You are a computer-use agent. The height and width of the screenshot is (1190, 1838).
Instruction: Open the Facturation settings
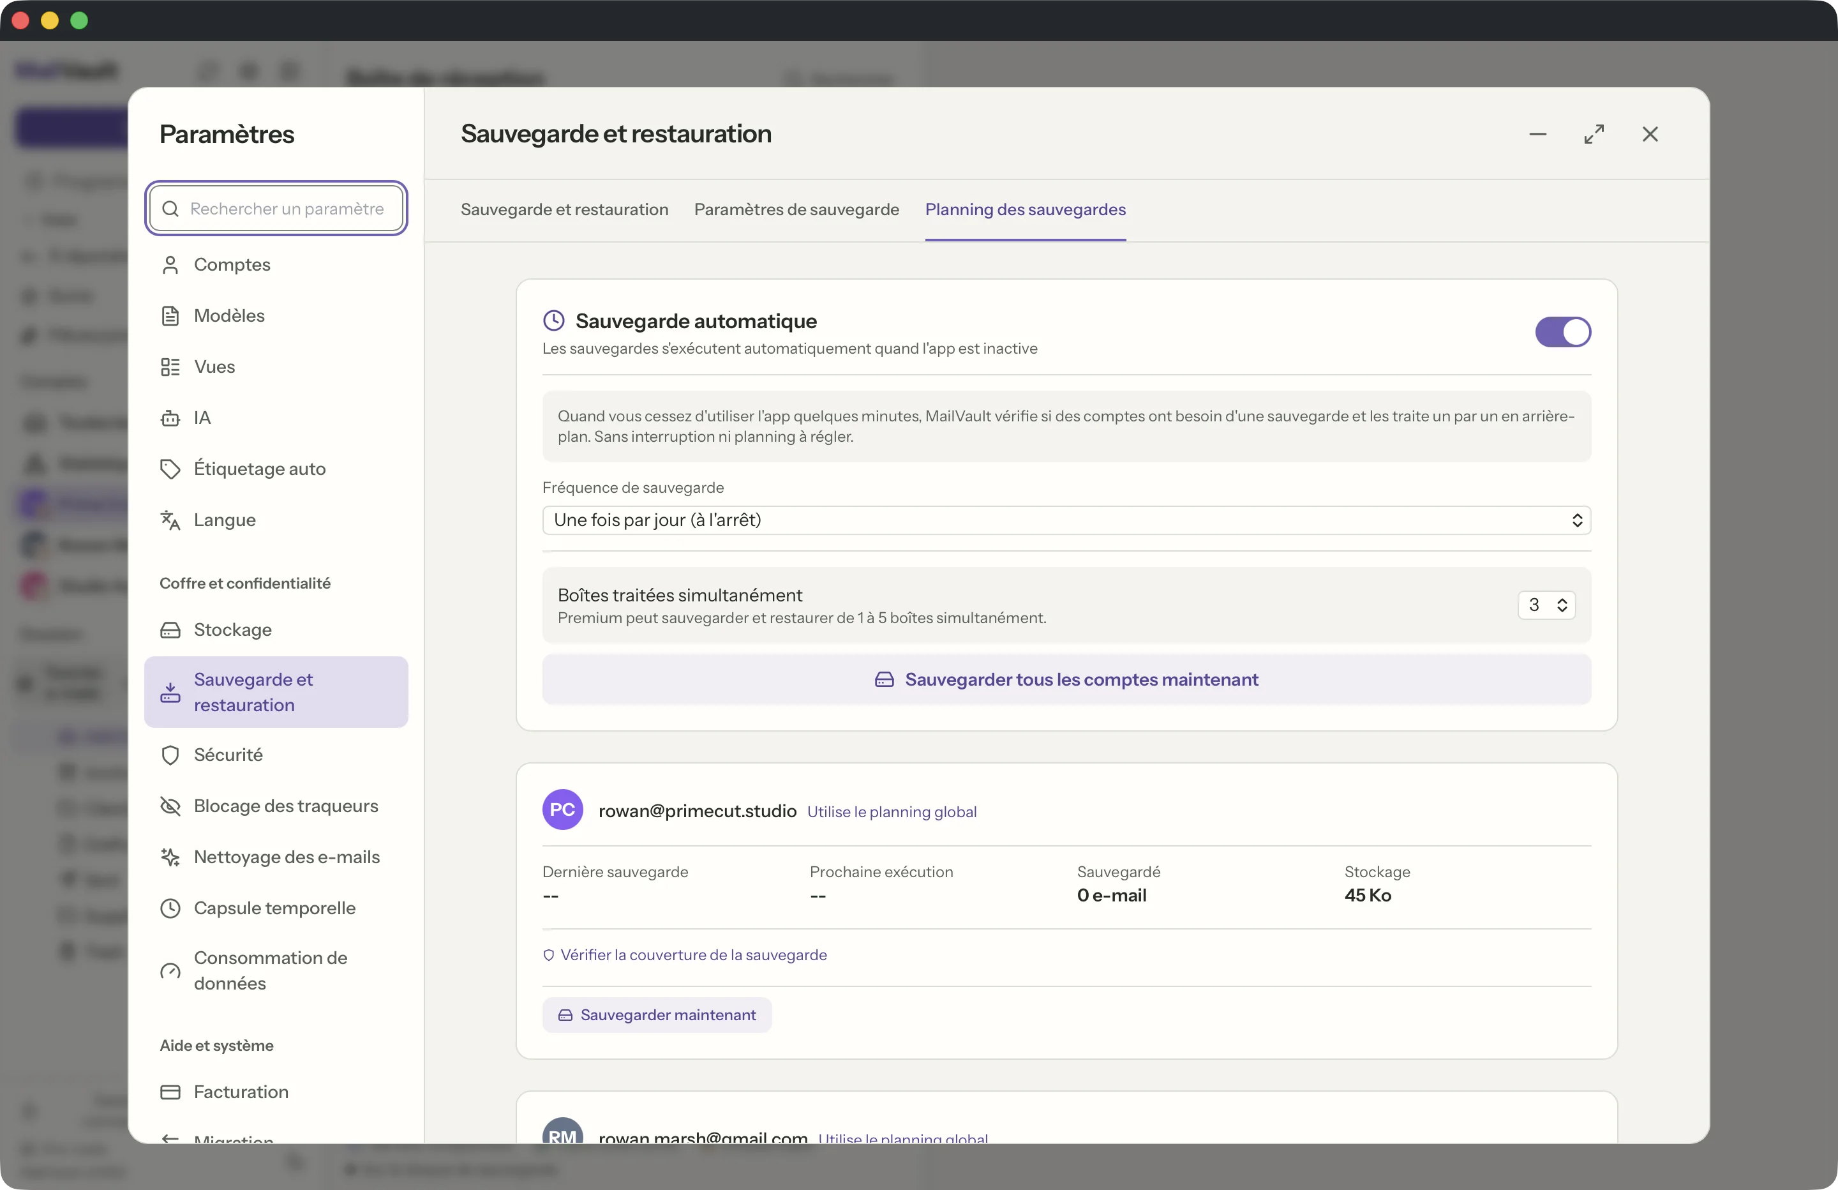[x=276, y=1092]
